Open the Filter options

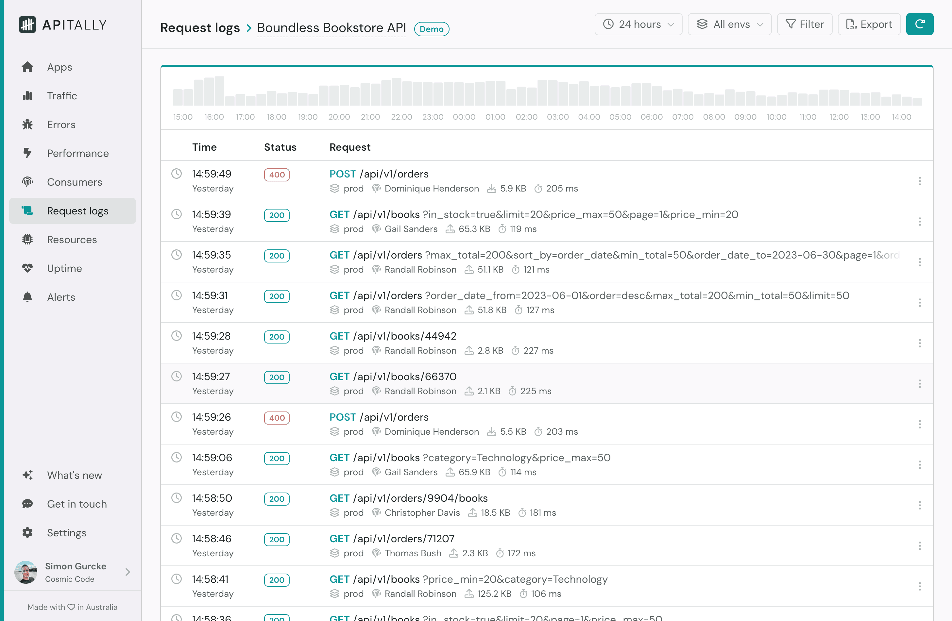[x=805, y=24]
